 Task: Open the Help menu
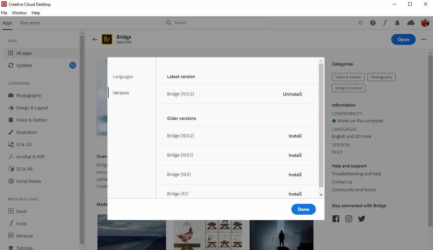pyautogui.click(x=36, y=13)
